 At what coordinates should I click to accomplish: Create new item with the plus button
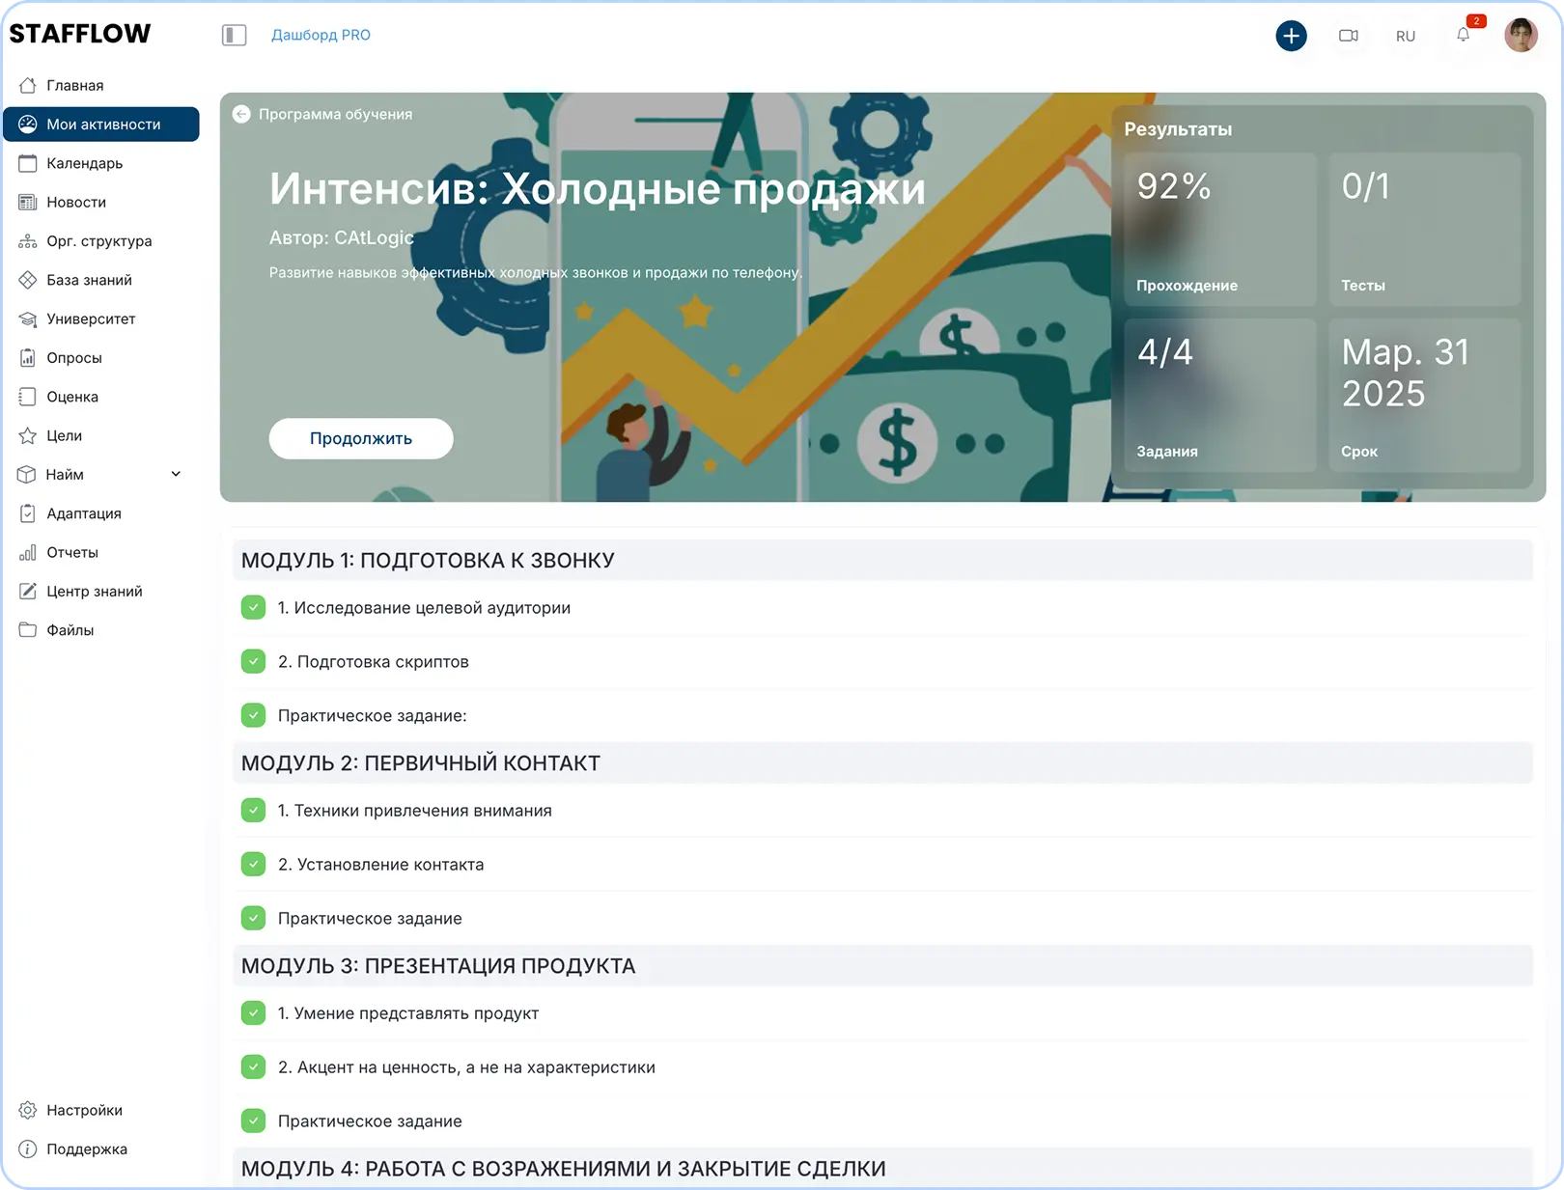pos(1292,36)
